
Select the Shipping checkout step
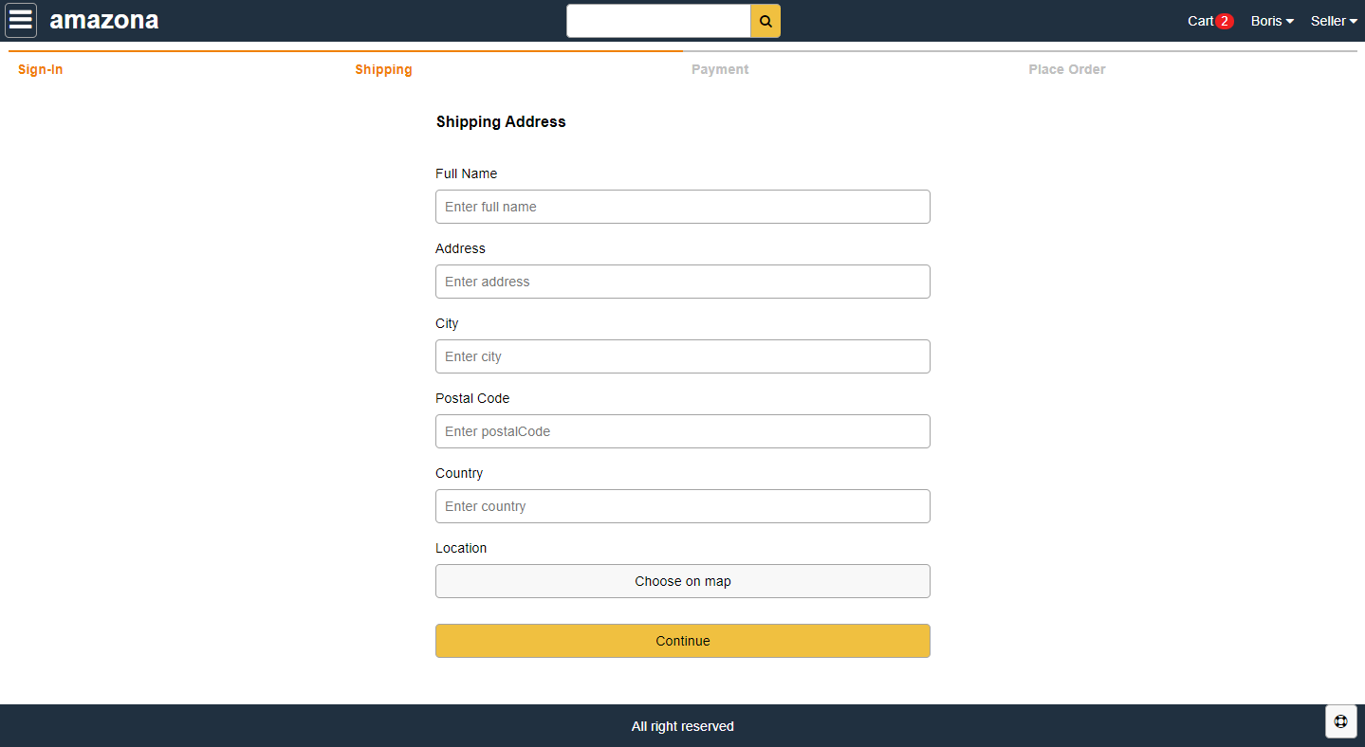click(383, 69)
